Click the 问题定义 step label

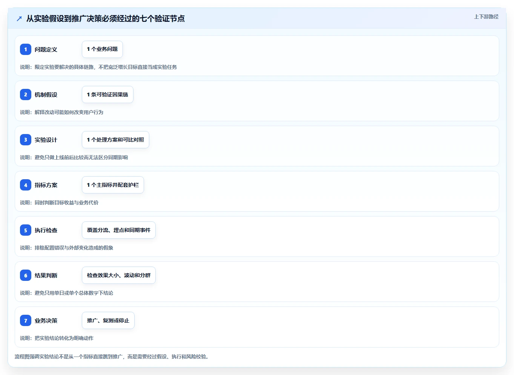pyautogui.click(x=46, y=49)
